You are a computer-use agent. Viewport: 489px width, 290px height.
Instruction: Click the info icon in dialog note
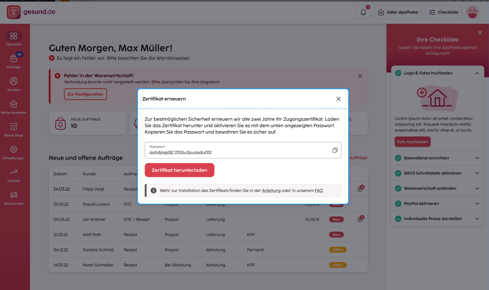point(153,190)
